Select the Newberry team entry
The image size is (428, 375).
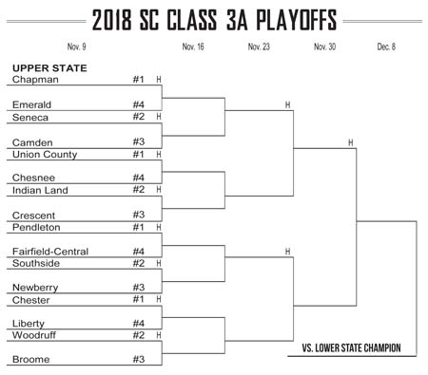coord(35,288)
